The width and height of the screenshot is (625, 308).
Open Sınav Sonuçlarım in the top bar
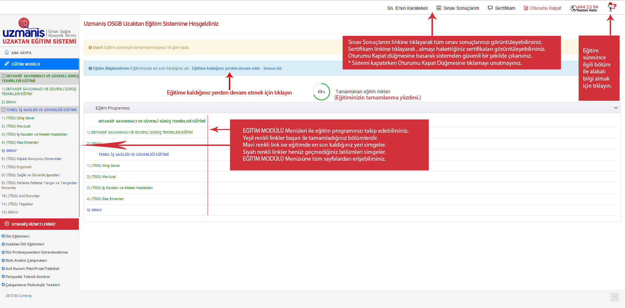(x=461, y=8)
